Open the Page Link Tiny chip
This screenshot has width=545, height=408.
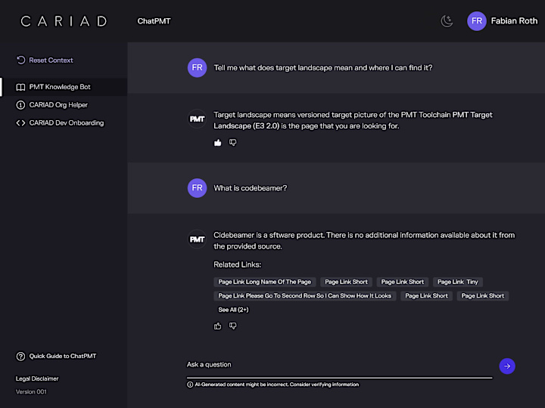click(458, 282)
